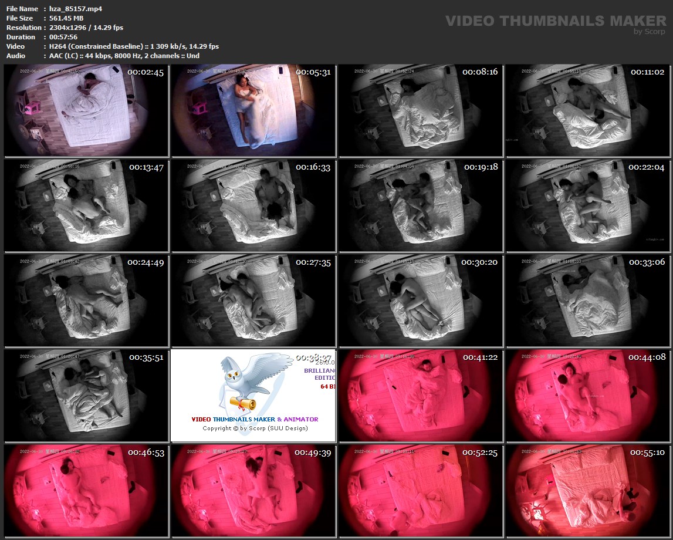Click the 'Copyright © by Scorp (SUU Design)' text
This screenshot has height=540, width=673.
click(x=255, y=428)
